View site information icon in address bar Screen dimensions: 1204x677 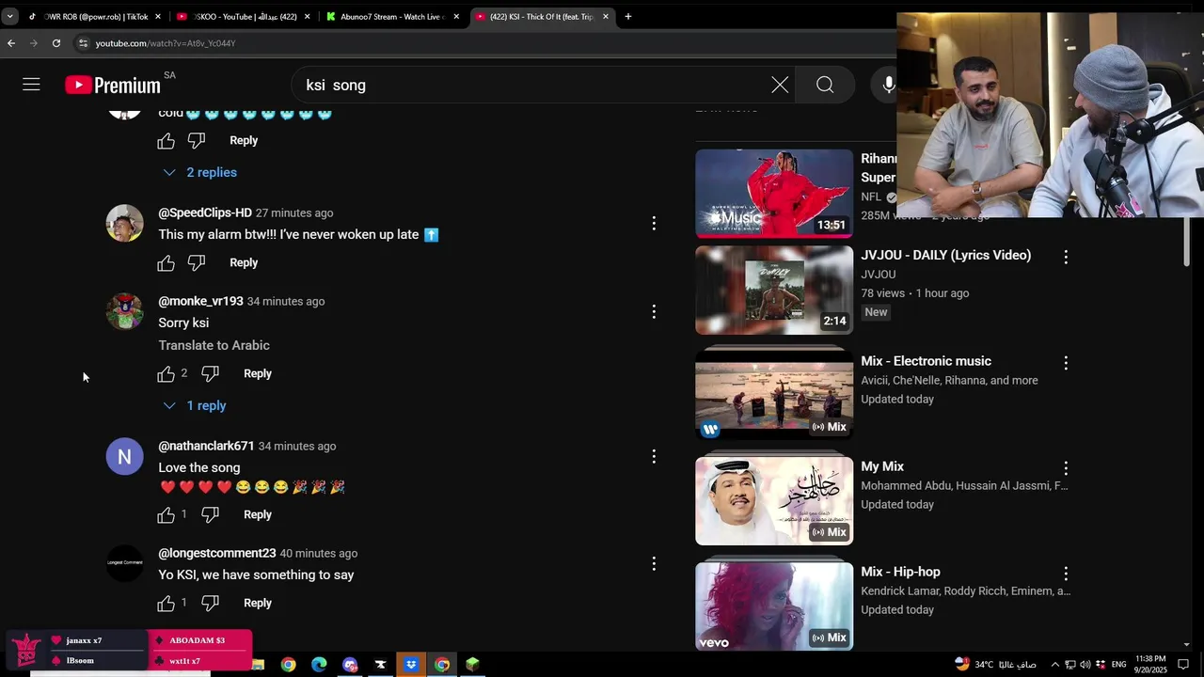[x=83, y=43]
